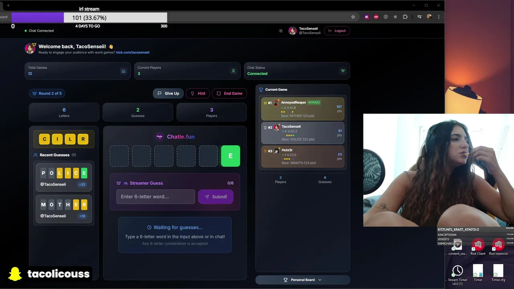Screen dimensions: 514x289
Task: Click the 3 Players stat card
Action: click(x=212, y=112)
